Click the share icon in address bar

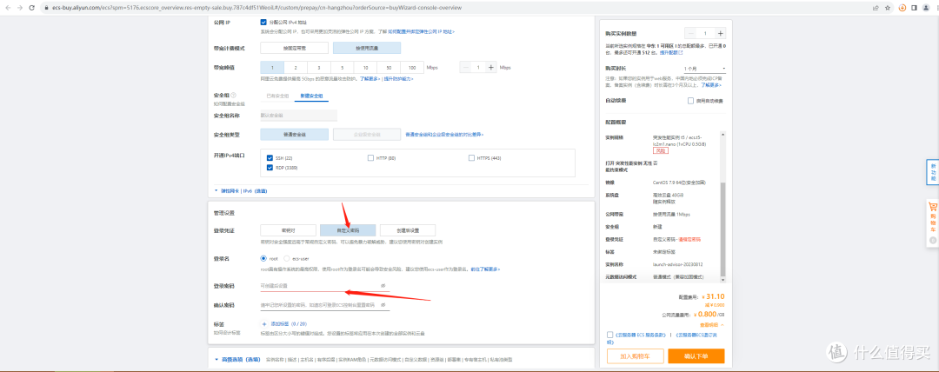pyautogui.click(x=876, y=8)
